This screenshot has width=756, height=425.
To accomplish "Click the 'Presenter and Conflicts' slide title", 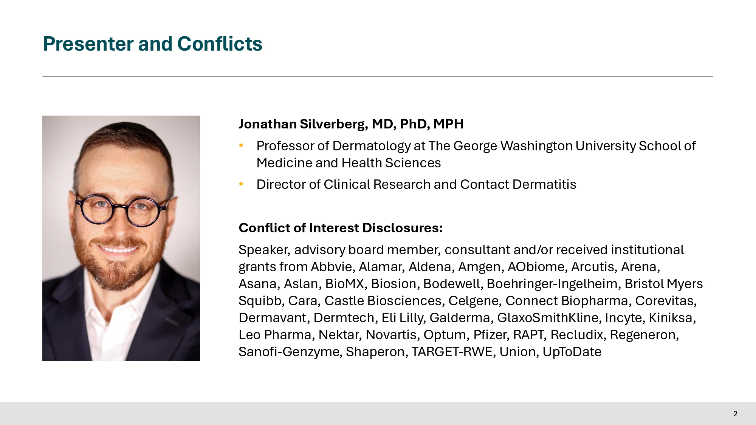I will [152, 44].
